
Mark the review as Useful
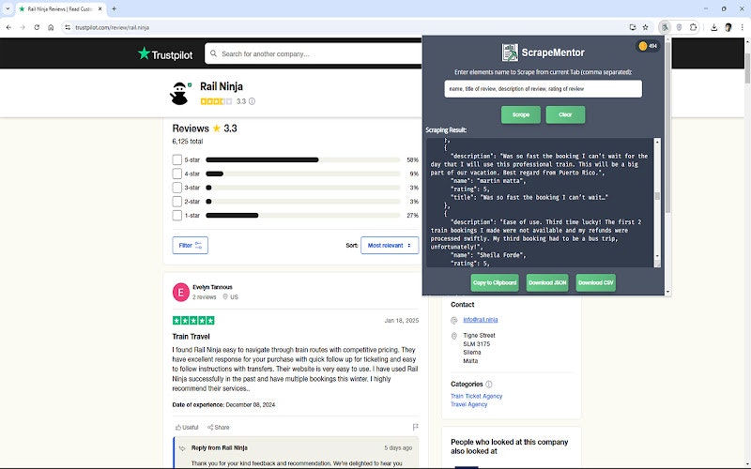point(187,428)
